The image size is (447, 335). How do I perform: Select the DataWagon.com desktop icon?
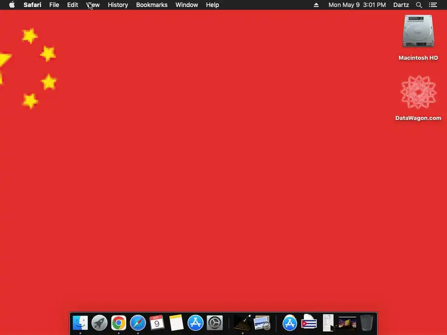[418, 92]
